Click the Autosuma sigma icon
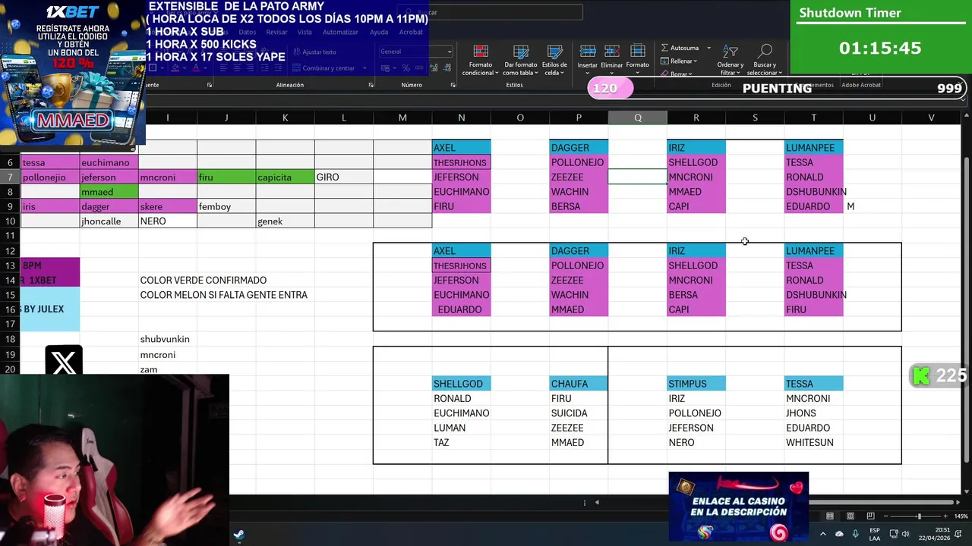The image size is (972, 546). 664,48
